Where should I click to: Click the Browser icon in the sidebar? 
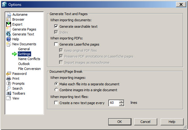click(x=9, y=19)
